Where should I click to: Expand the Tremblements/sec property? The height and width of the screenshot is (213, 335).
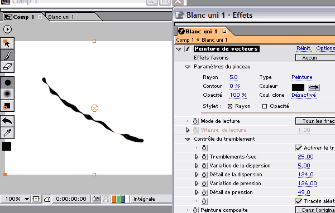197,157
